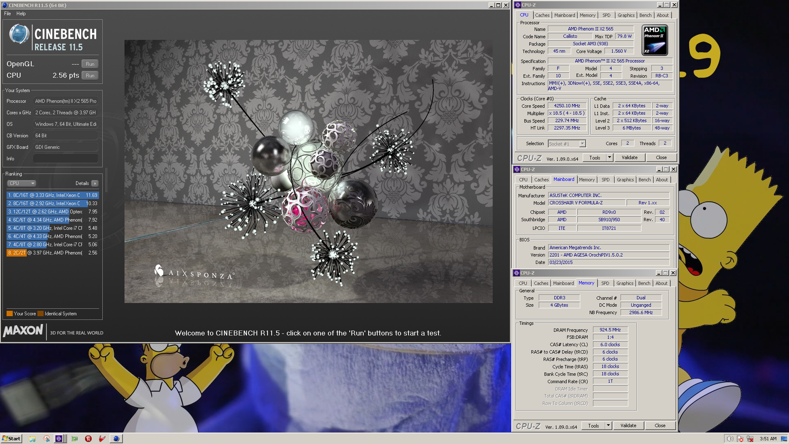Open the CPU ranking category dropdown
Image resolution: width=789 pixels, height=444 pixels.
(21, 183)
